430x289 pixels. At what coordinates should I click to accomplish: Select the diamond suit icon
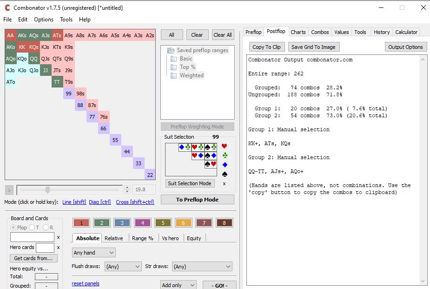coord(225,165)
